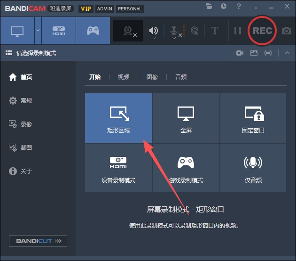The width and height of the screenshot is (296, 261).
Task: Open the 关于 about item
Action: click(x=21, y=171)
